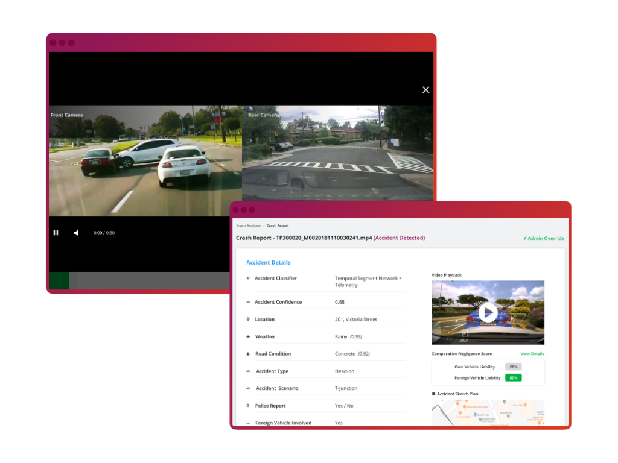Select the Crash Report breadcrumb

click(278, 225)
